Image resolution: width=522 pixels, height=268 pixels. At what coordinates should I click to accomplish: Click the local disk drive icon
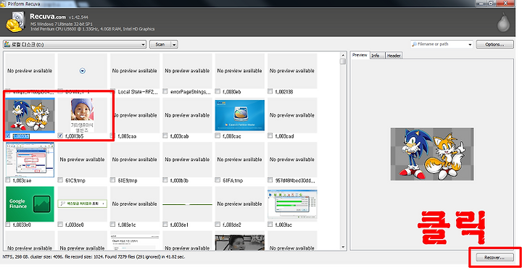7,44
